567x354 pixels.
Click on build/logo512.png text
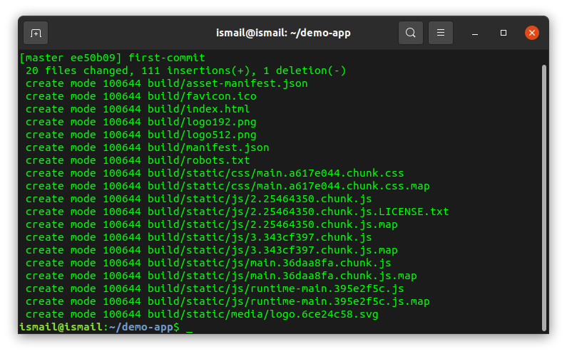coord(202,135)
